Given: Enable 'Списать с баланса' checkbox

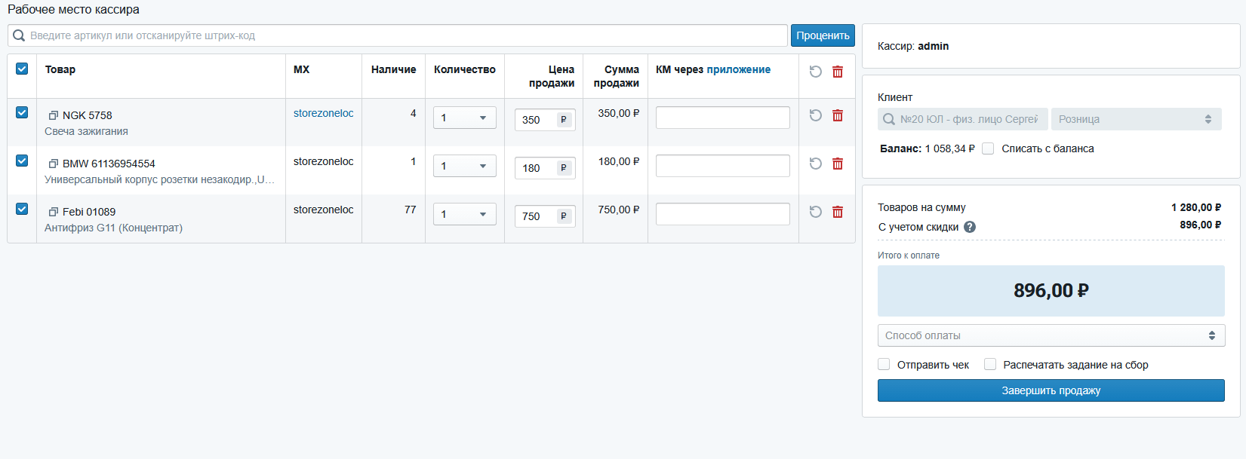Looking at the screenshot, I should [988, 148].
